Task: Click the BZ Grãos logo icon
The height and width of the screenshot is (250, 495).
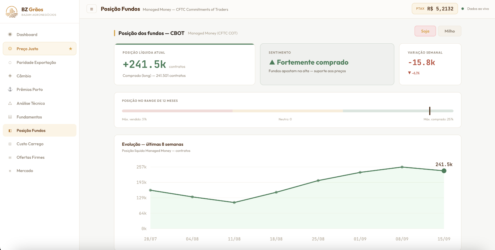Action: [x=12, y=12]
